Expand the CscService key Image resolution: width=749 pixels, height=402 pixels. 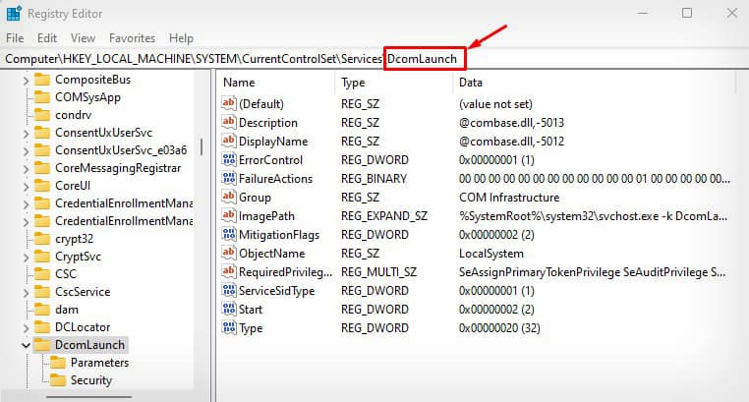26,293
